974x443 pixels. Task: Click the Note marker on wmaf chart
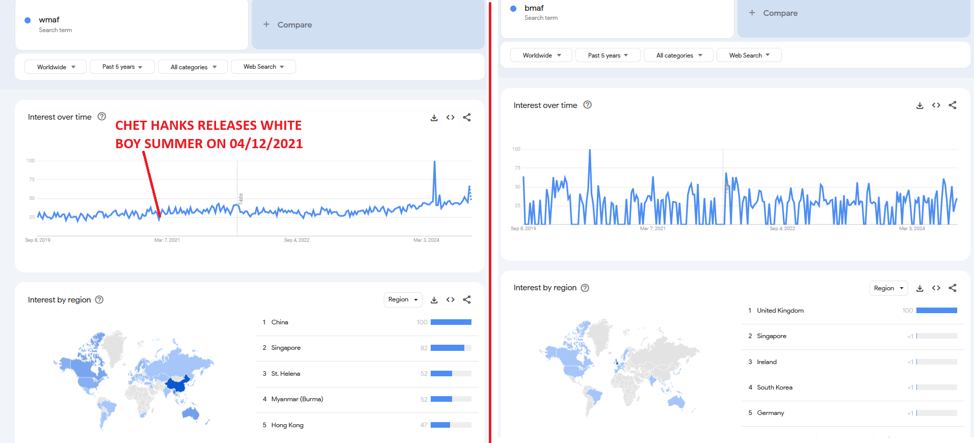[241, 199]
